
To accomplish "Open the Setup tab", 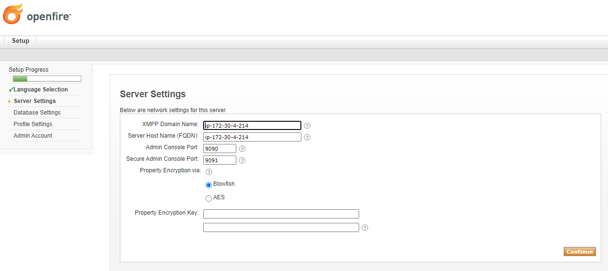I will tap(21, 41).
